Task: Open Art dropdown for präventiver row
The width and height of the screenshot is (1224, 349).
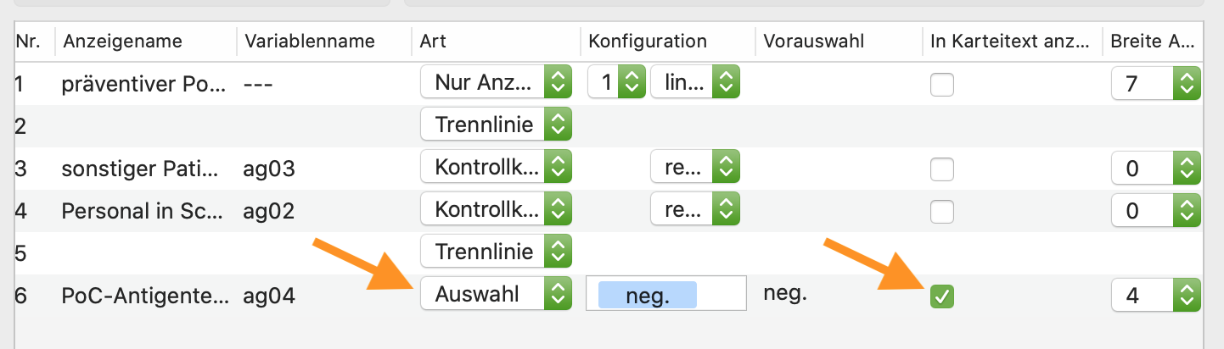Action: [x=497, y=82]
